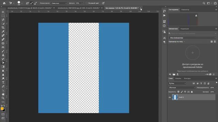The width and height of the screenshot is (218, 122).
Task: Toggle lock transparent pixels
Action: pyautogui.click(x=178, y=92)
